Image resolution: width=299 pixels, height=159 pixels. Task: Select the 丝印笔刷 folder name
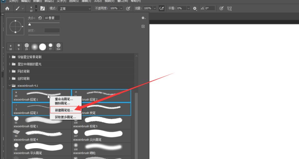(24, 78)
